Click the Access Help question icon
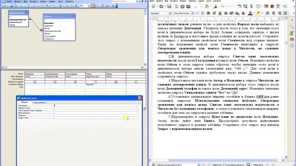 (113, 6)
